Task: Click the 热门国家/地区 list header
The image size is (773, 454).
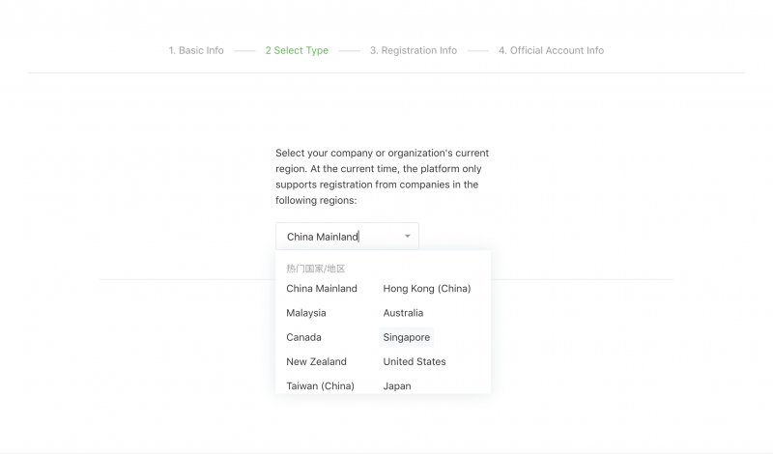Action: click(x=316, y=269)
